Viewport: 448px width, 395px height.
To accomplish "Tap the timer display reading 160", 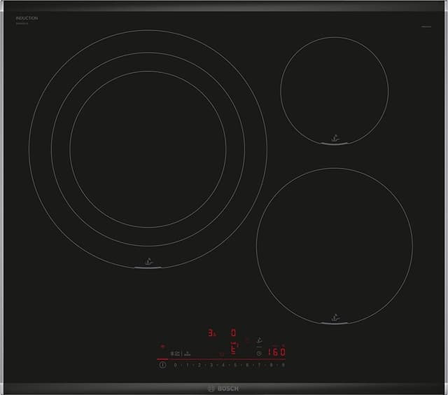I will coord(276,353).
